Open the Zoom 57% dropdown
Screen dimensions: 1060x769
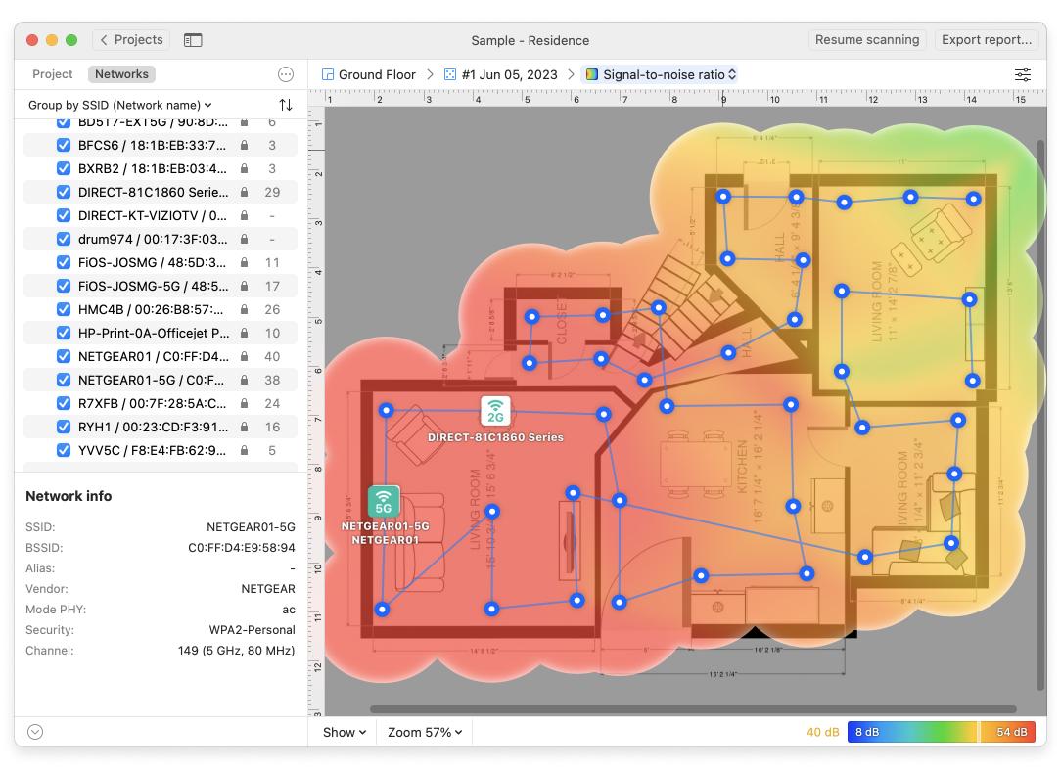pos(425,732)
